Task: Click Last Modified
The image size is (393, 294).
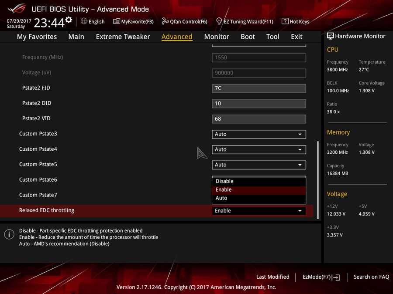Action: click(272, 277)
